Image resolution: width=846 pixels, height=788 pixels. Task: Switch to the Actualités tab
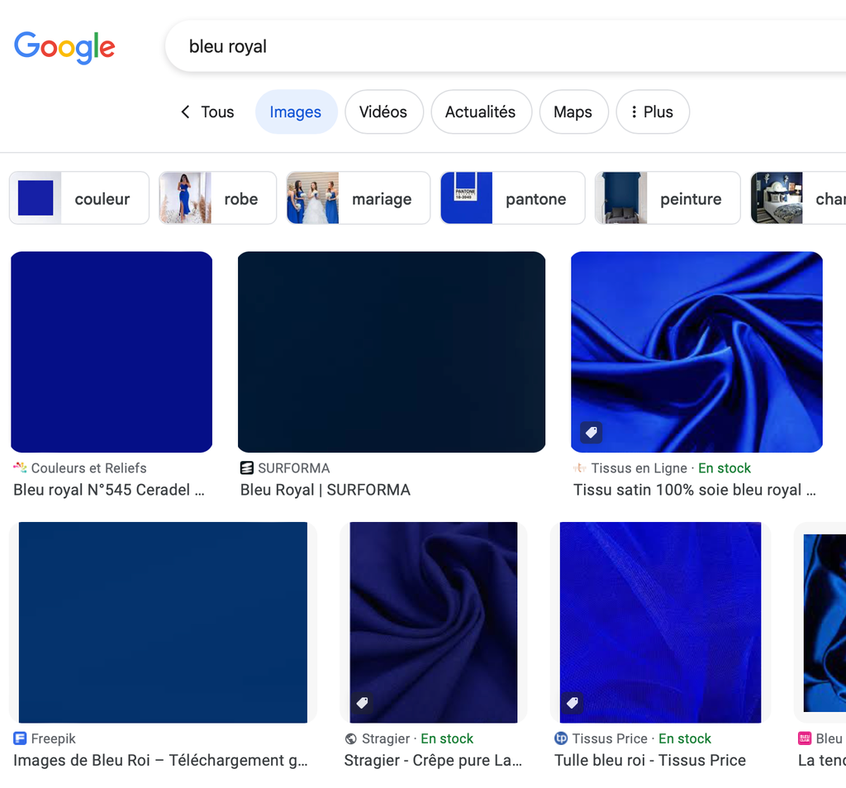click(x=480, y=112)
